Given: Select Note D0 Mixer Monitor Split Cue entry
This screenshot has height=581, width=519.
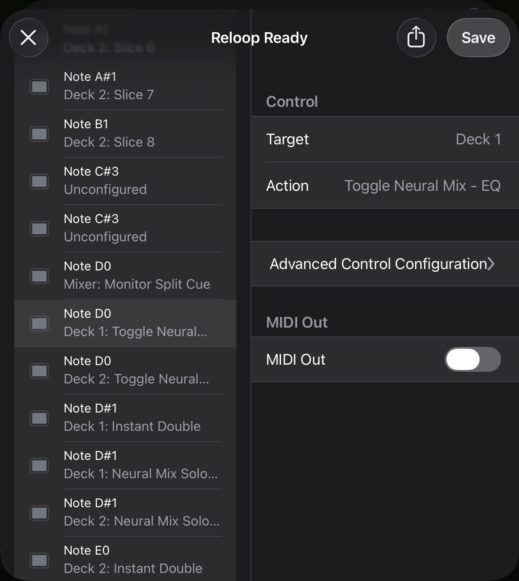Looking at the screenshot, I should [136, 275].
